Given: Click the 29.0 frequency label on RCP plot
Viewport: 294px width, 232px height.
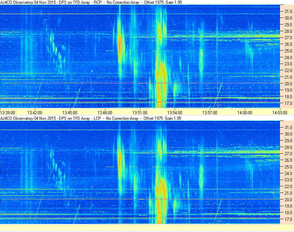Looking at the screenshot, I should pos(288,25).
